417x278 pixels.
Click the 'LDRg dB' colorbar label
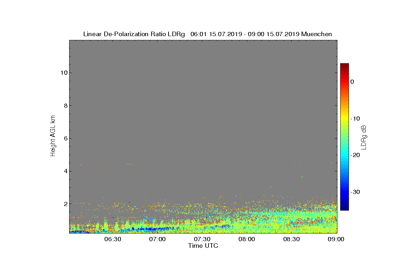click(363, 137)
